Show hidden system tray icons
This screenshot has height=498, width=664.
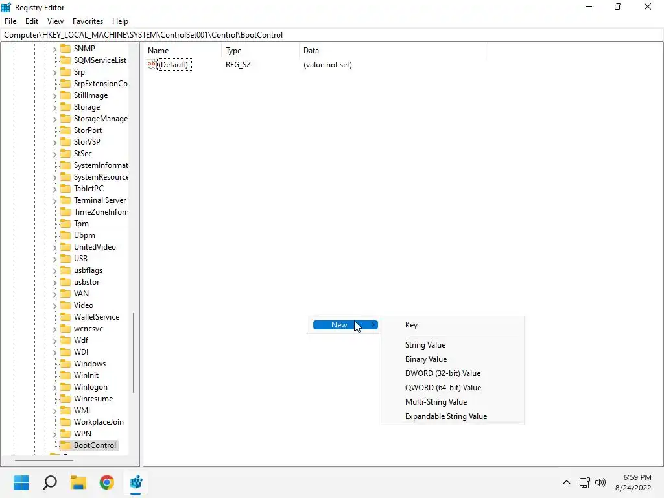coord(567,482)
